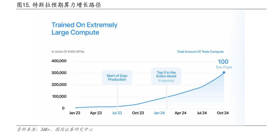Click the 100 Exa-Flops label
Image resolution: width=269 pixels, height=137 pixels.
point(224,64)
